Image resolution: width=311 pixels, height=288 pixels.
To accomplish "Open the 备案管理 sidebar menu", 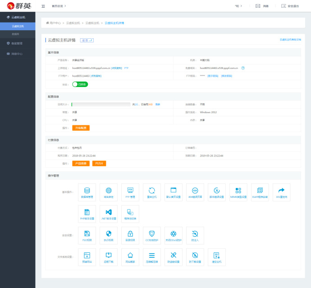I will tap(18, 43).
